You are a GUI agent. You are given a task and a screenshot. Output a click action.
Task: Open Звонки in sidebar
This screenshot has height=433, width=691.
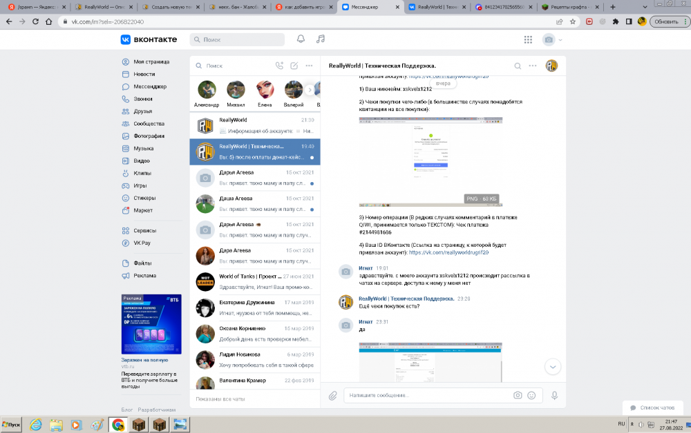click(143, 99)
